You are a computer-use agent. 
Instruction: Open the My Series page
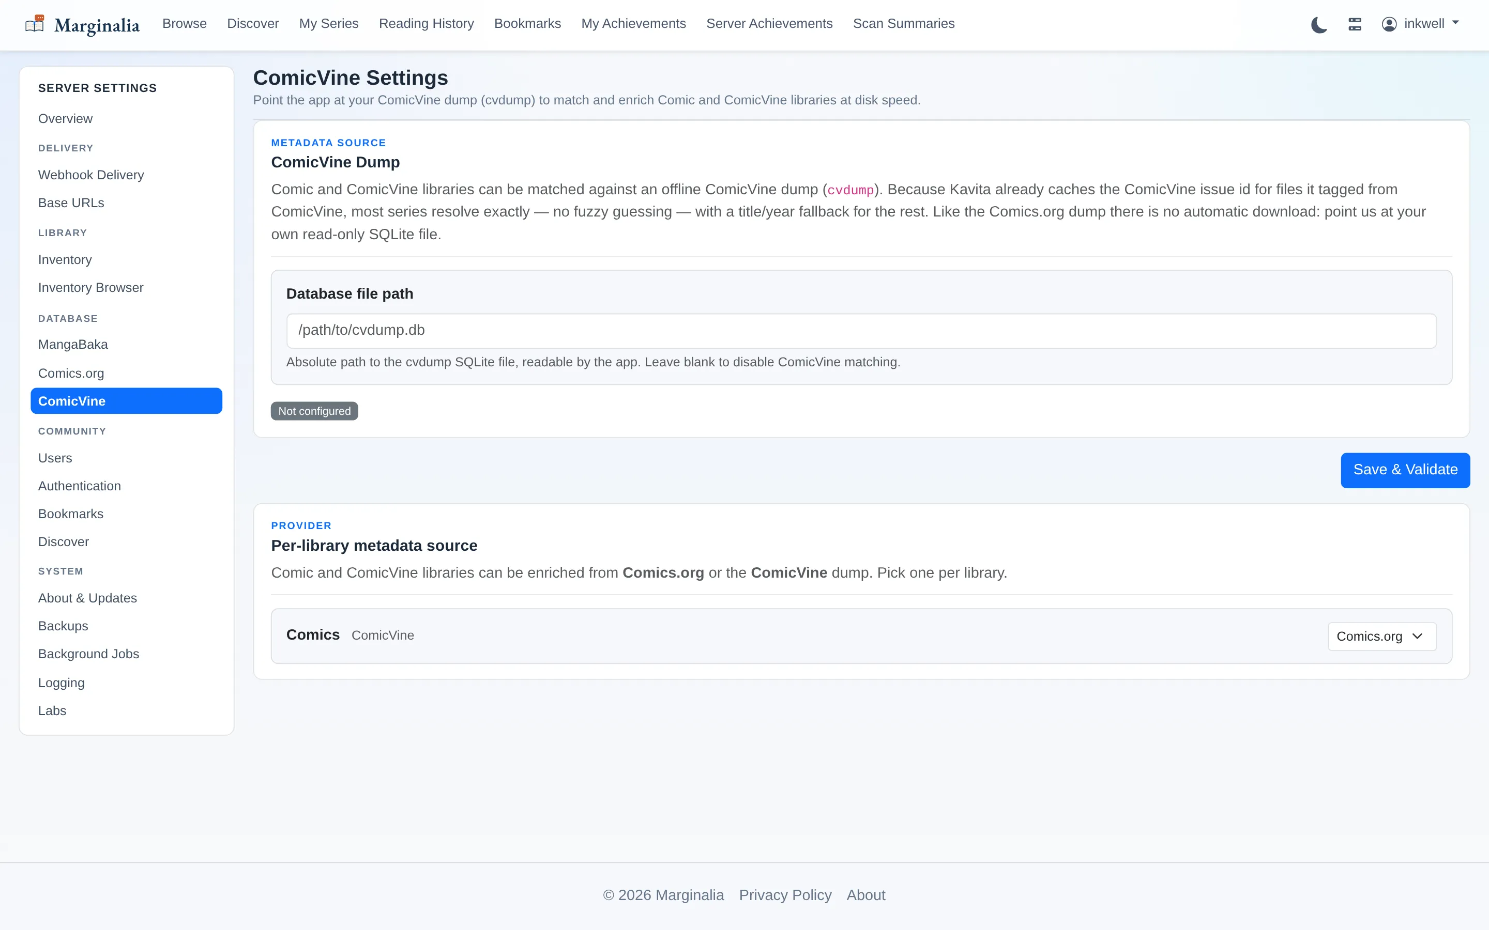pos(329,23)
